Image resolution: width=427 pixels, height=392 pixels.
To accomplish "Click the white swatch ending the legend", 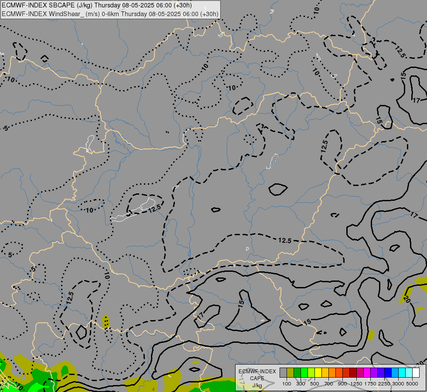I will pos(416,372).
